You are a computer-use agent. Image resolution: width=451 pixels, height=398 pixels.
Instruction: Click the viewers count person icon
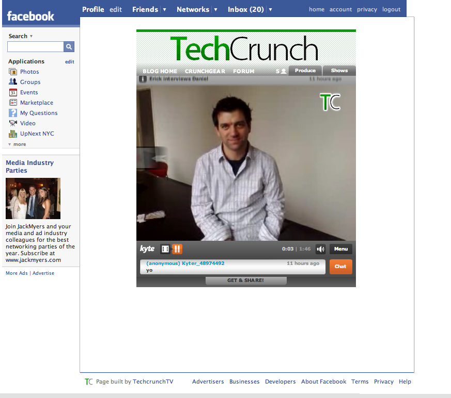click(283, 71)
